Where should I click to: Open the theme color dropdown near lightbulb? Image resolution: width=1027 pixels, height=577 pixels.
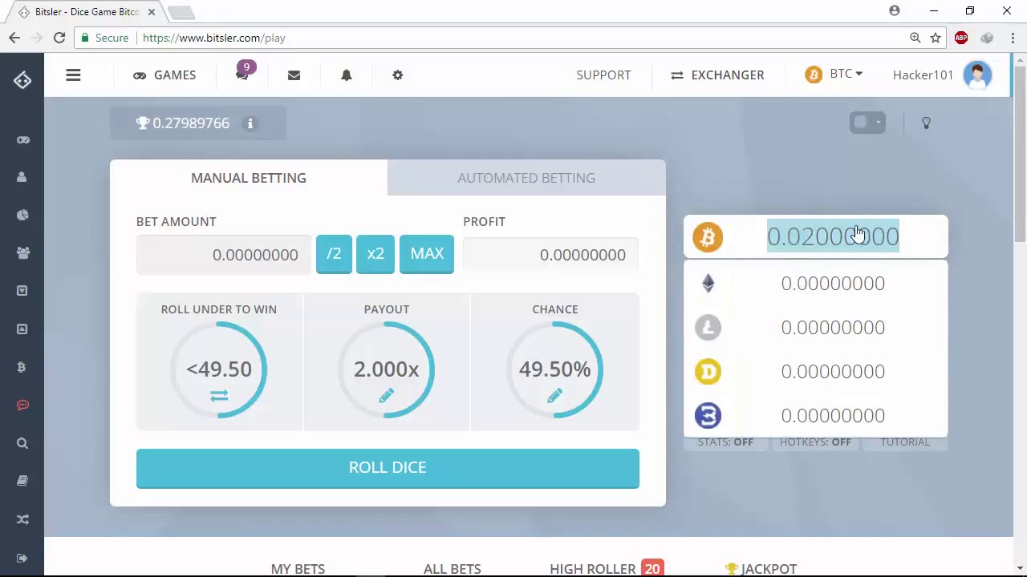pos(867,123)
